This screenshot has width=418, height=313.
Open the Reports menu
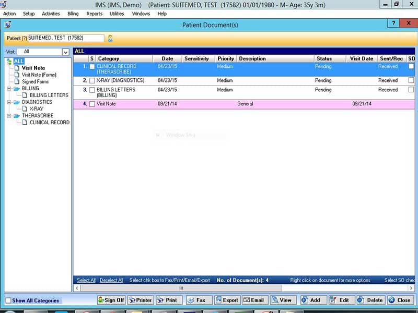click(x=95, y=14)
